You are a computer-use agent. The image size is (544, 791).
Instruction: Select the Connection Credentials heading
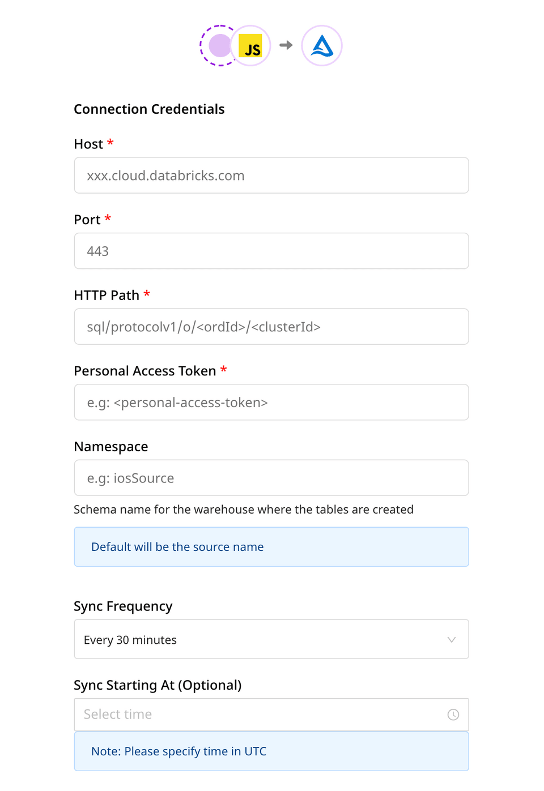149,109
